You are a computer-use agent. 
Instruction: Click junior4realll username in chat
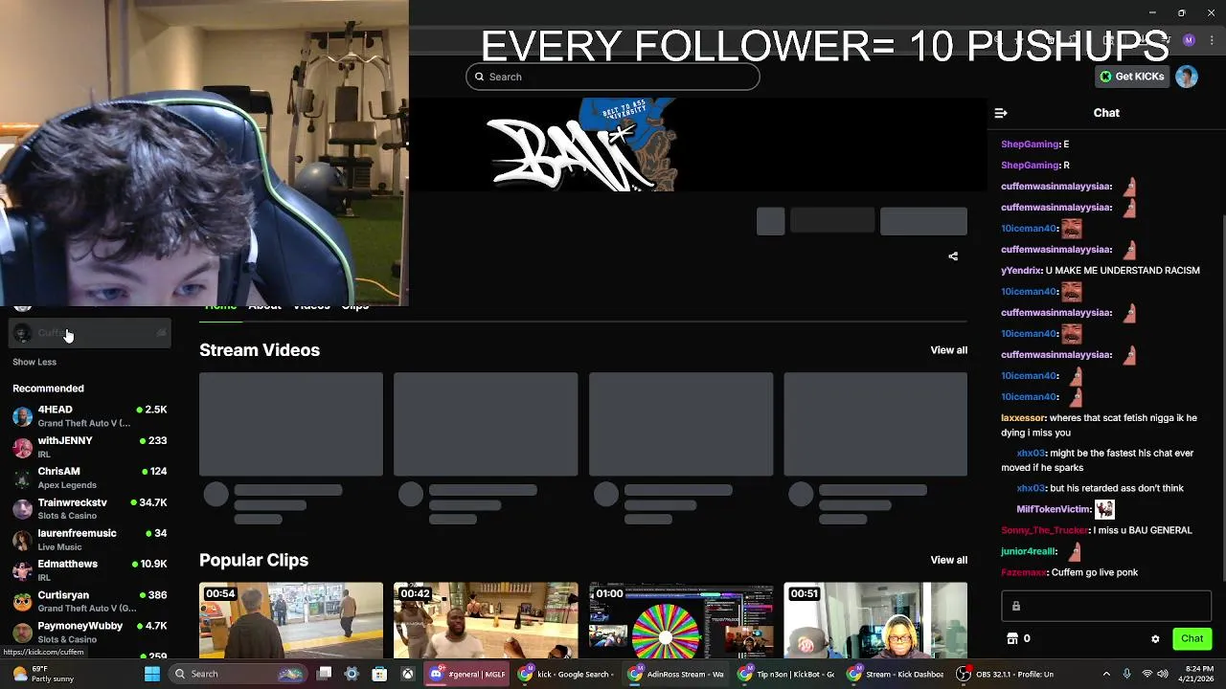click(x=1029, y=551)
